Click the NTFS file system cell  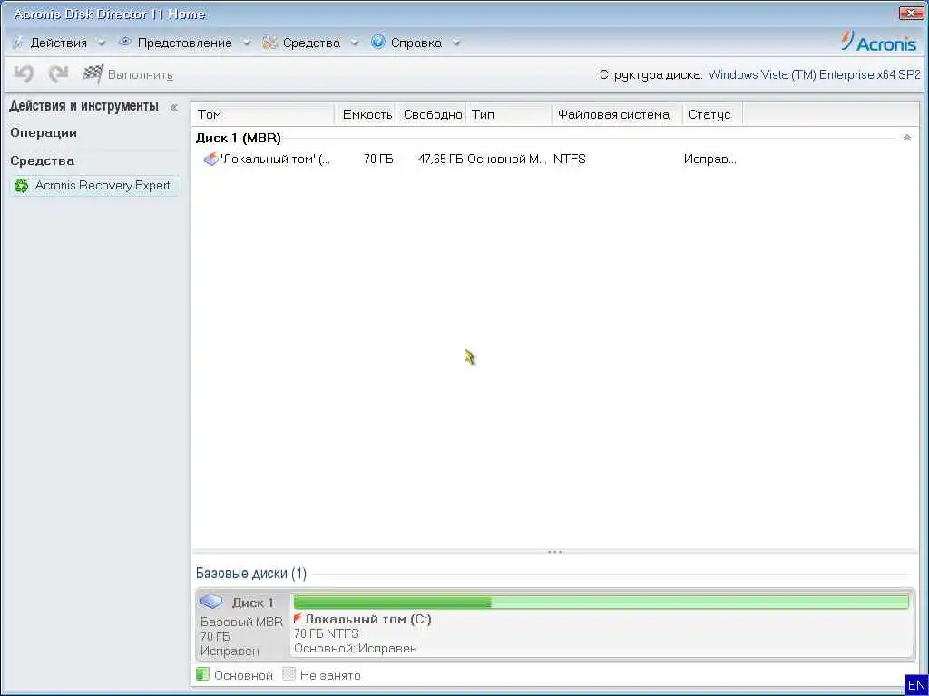click(570, 159)
